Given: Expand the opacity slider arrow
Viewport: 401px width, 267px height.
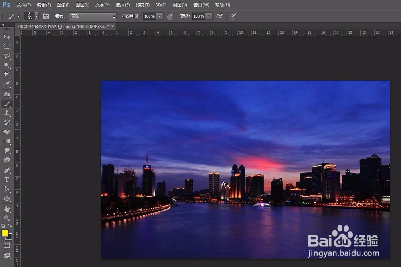Looking at the screenshot, I should point(160,16).
